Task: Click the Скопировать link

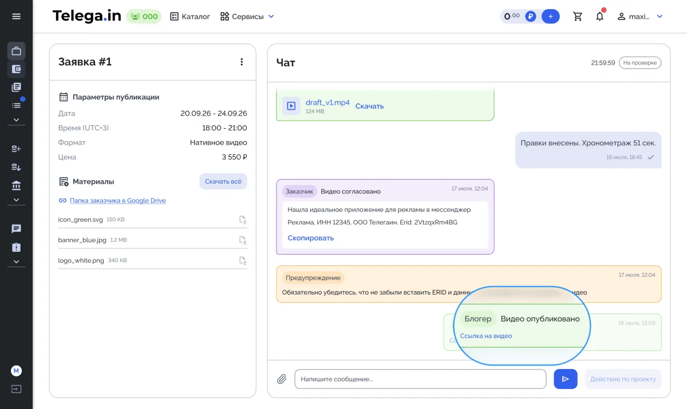Action: pyautogui.click(x=311, y=238)
